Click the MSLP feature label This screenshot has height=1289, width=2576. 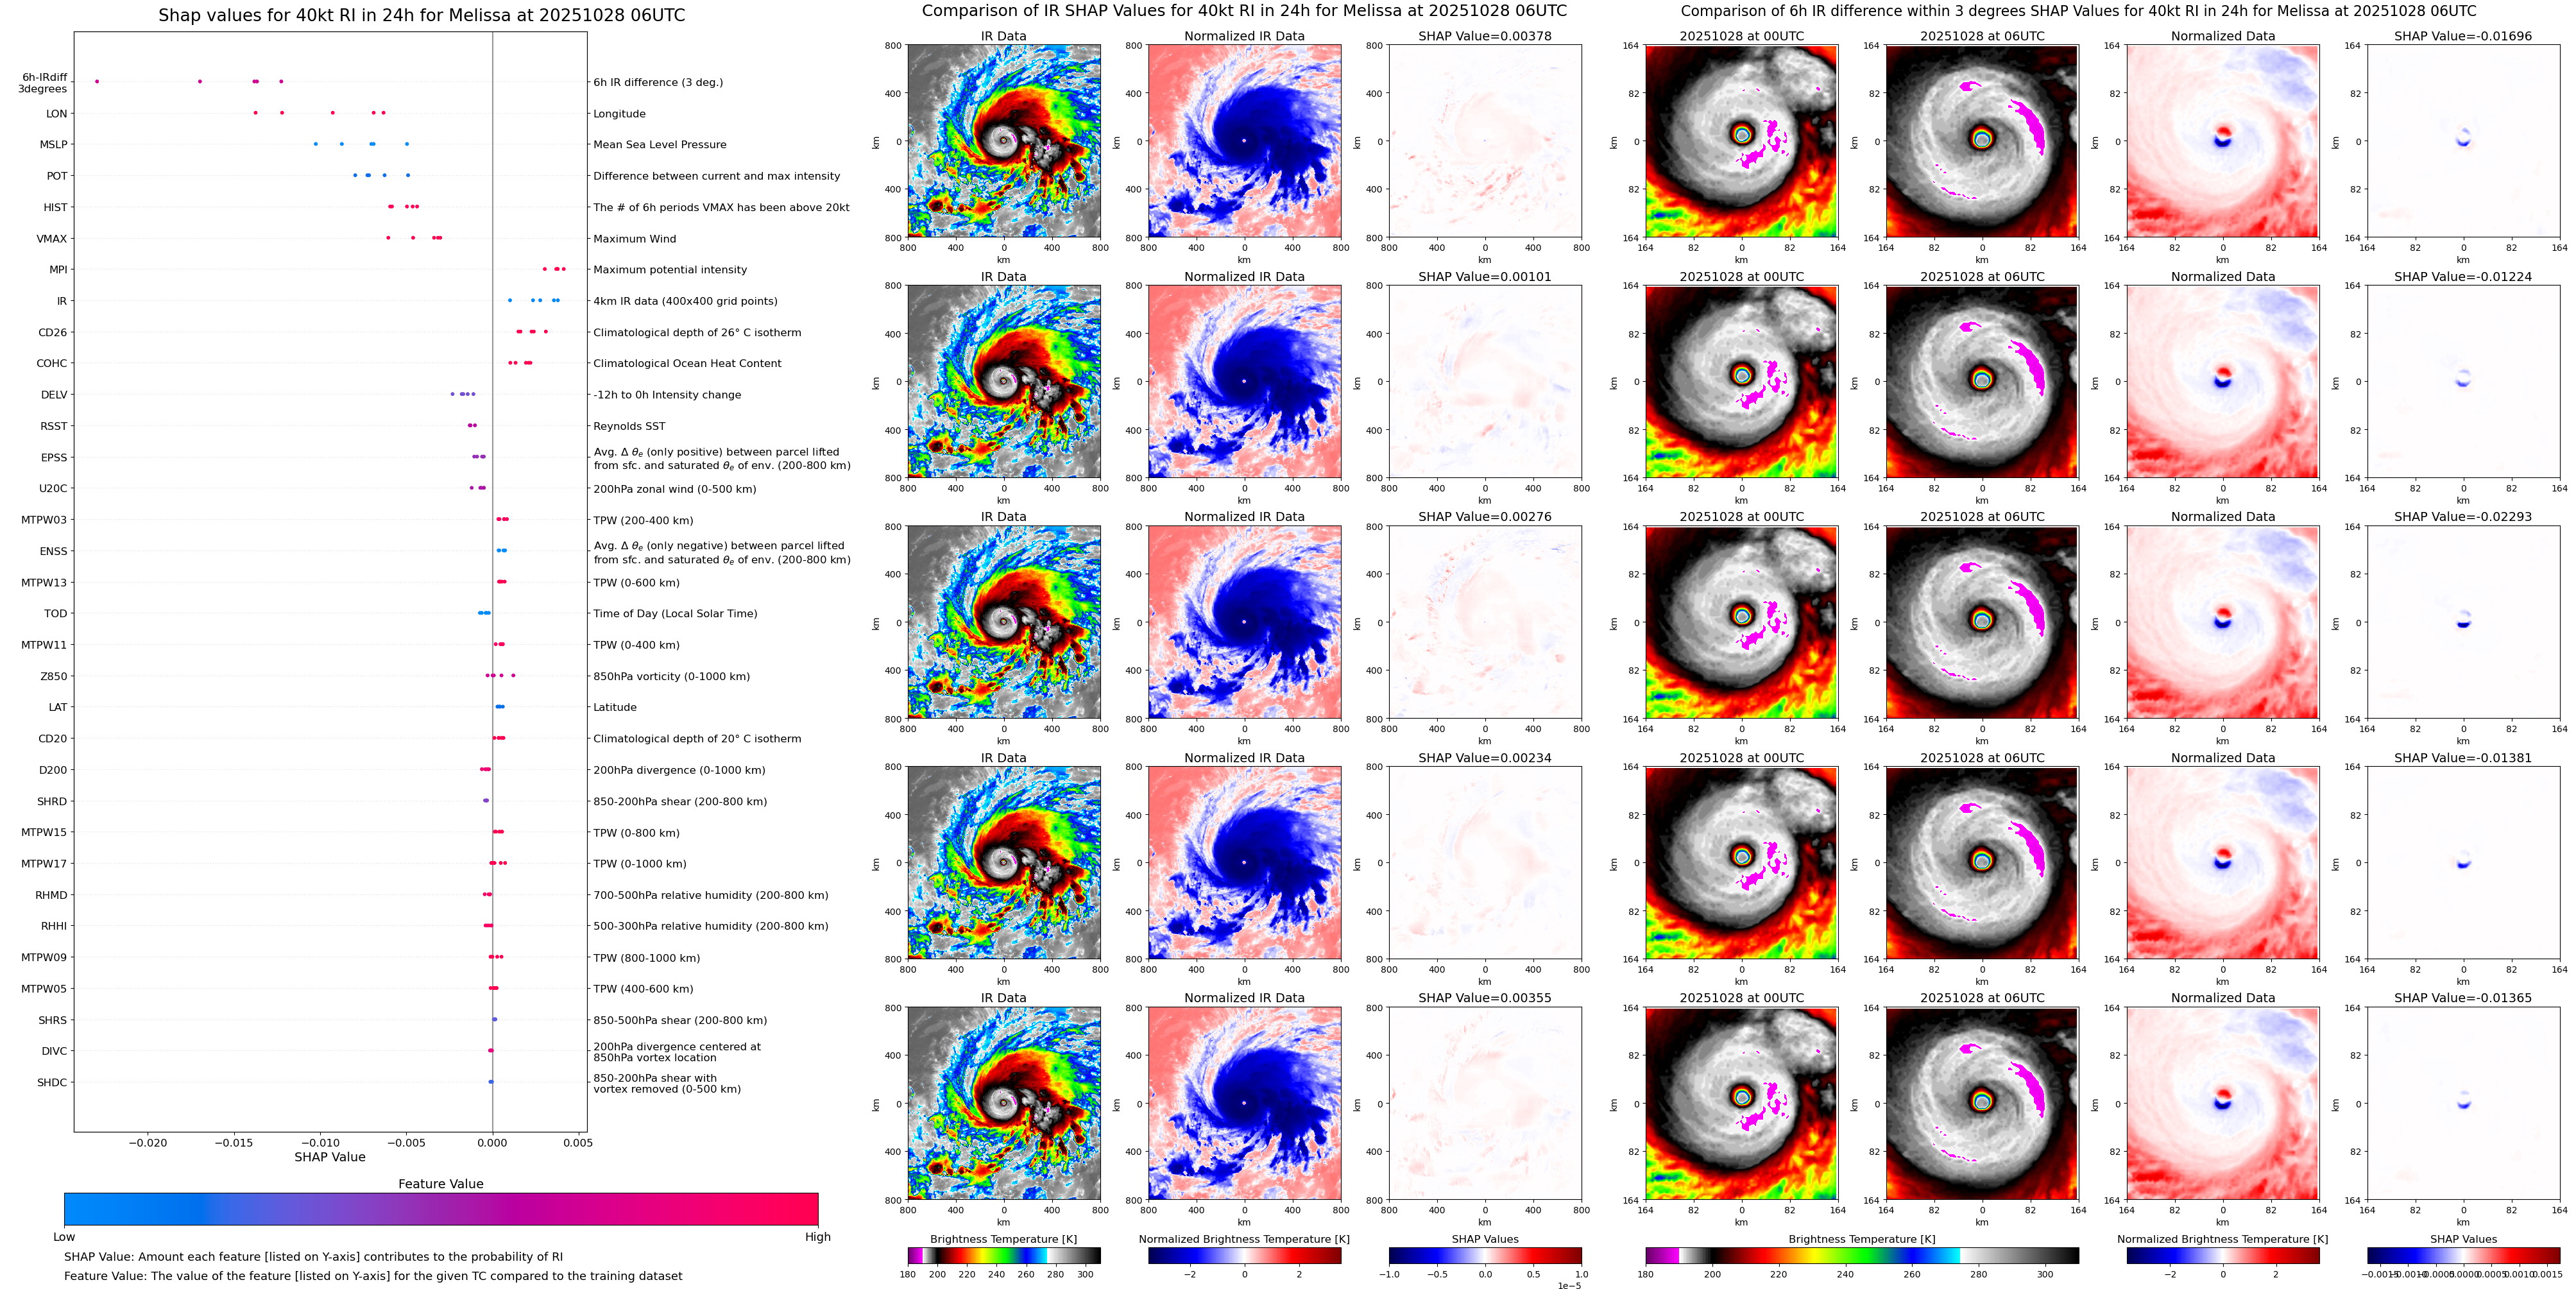pos(54,145)
